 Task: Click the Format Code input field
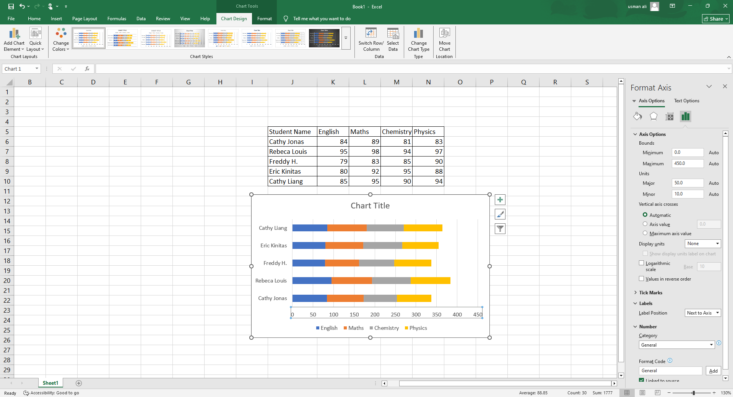670,371
